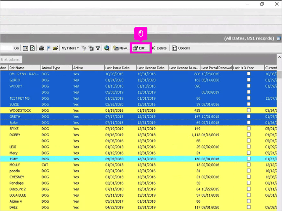The height and width of the screenshot is (211, 282).
Task: Click the 07/17/2019 issue date cell
Action: (x=114, y=116)
